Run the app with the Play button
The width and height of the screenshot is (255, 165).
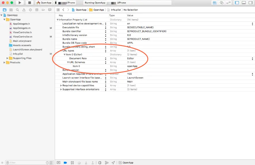(20, 3)
